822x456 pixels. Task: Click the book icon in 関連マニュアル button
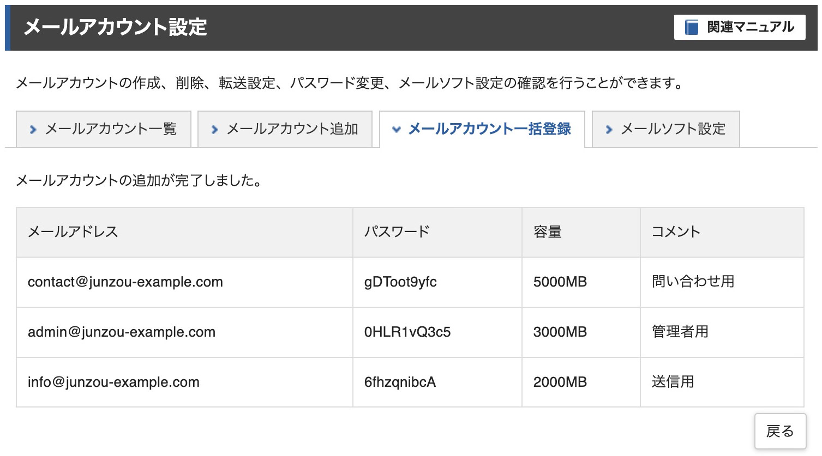pyautogui.click(x=692, y=27)
